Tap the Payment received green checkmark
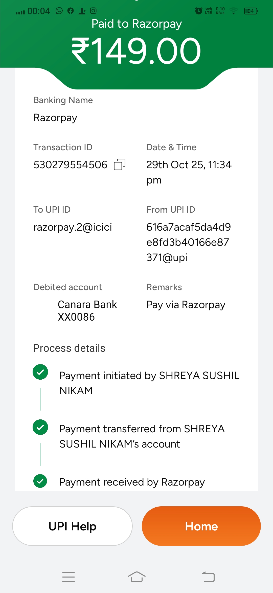The height and width of the screenshot is (593, 273). pos(40,481)
